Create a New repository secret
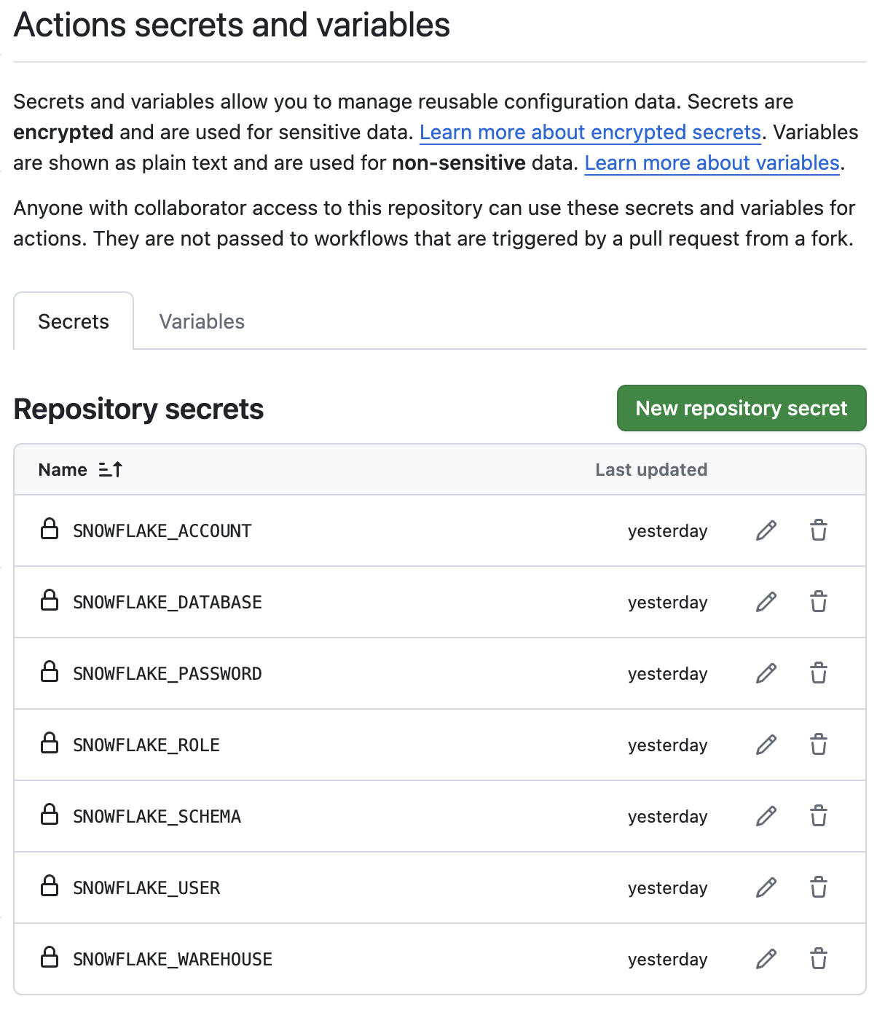The width and height of the screenshot is (877, 1023). pos(742,408)
